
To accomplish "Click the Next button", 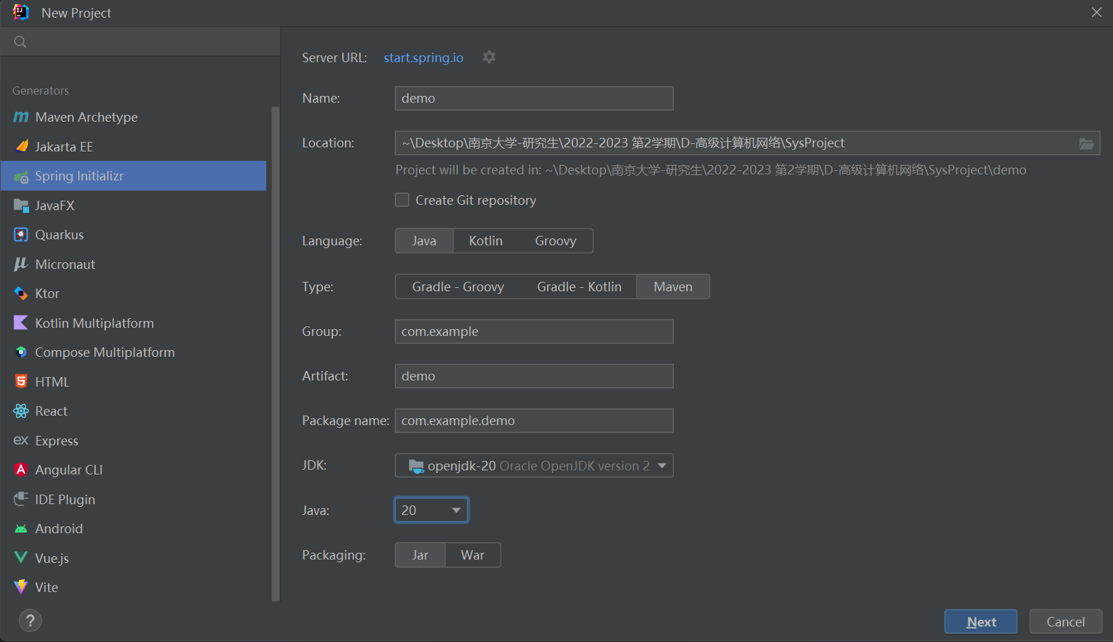I will 981,622.
